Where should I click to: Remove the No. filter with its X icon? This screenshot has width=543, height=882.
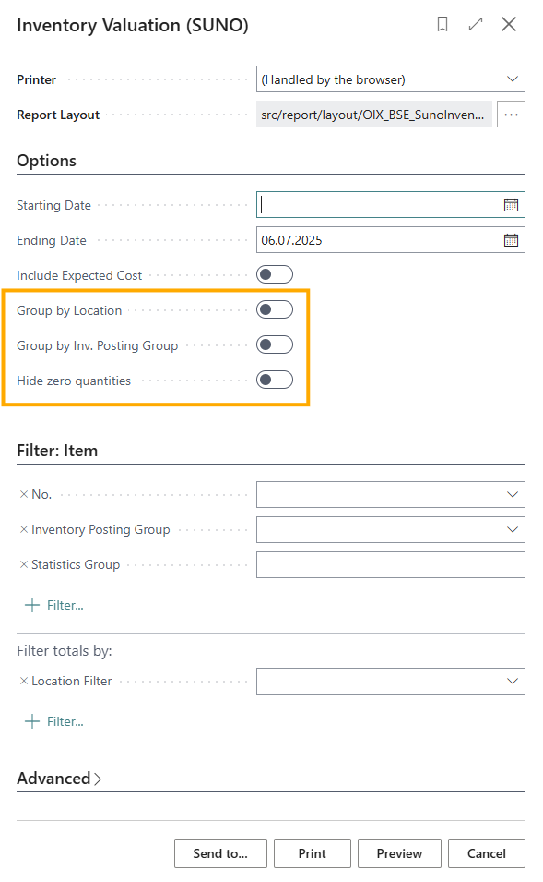click(x=24, y=494)
